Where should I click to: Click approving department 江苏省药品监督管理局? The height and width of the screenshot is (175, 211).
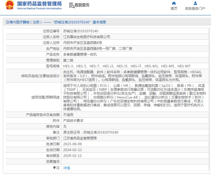coord(80,138)
